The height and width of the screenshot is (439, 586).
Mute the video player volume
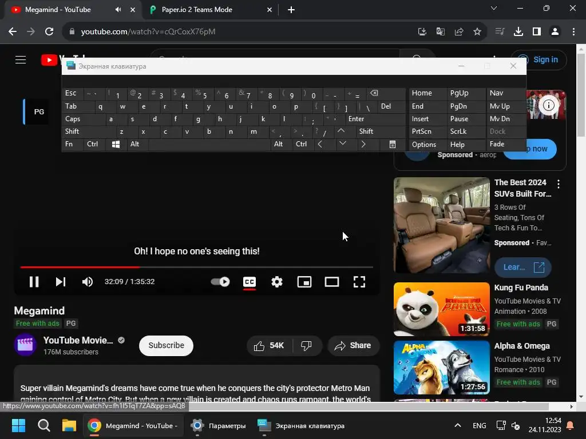click(x=87, y=282)
